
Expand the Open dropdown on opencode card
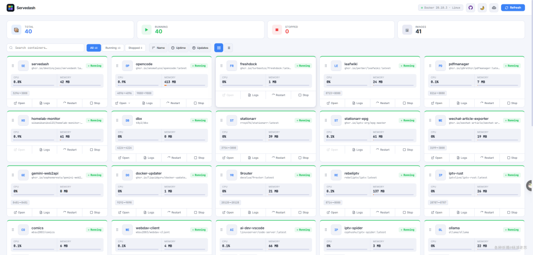tap(129, 103)
